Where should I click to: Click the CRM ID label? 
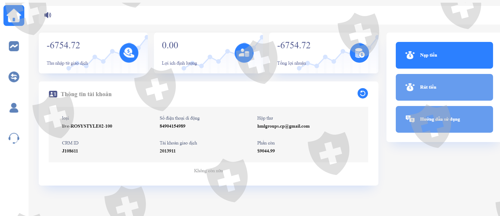[70, 143]
